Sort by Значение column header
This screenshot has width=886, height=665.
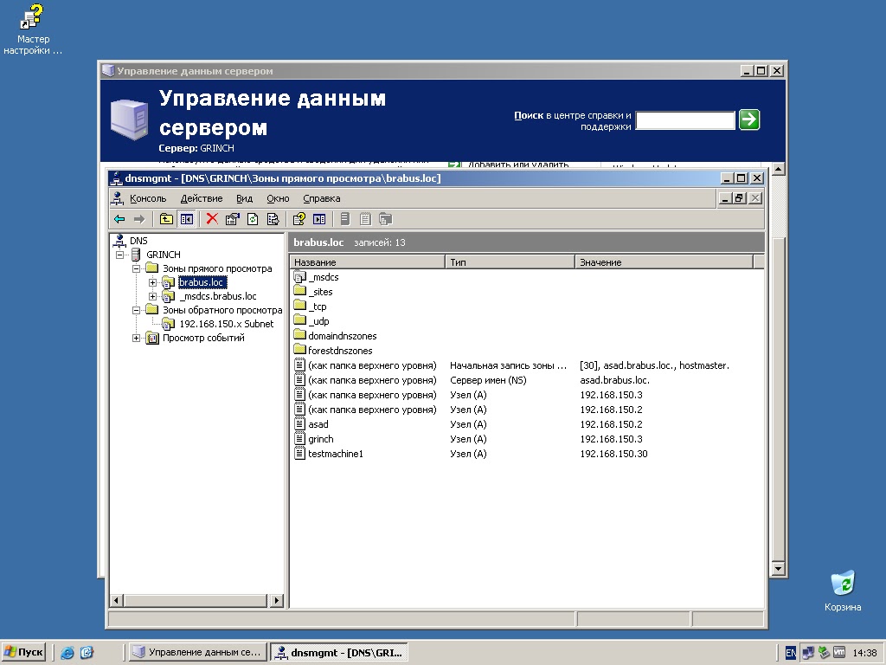[664, 262]
